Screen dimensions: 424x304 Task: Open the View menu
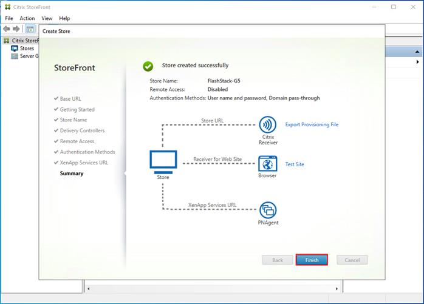point(47,18)
